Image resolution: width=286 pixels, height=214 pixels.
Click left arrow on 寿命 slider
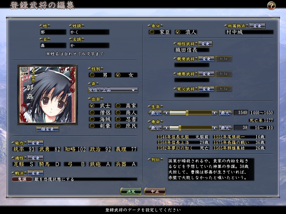pyautogui.click(x=166, y=128)
